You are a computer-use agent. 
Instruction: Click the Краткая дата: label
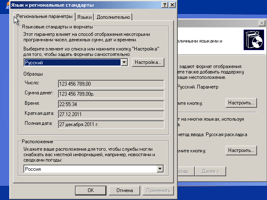click(39, 113)
